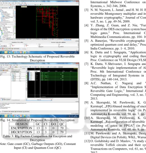Click reference [3] by N. M. Nayeem
The image size is (146, 153).
(x=115, y=15)
